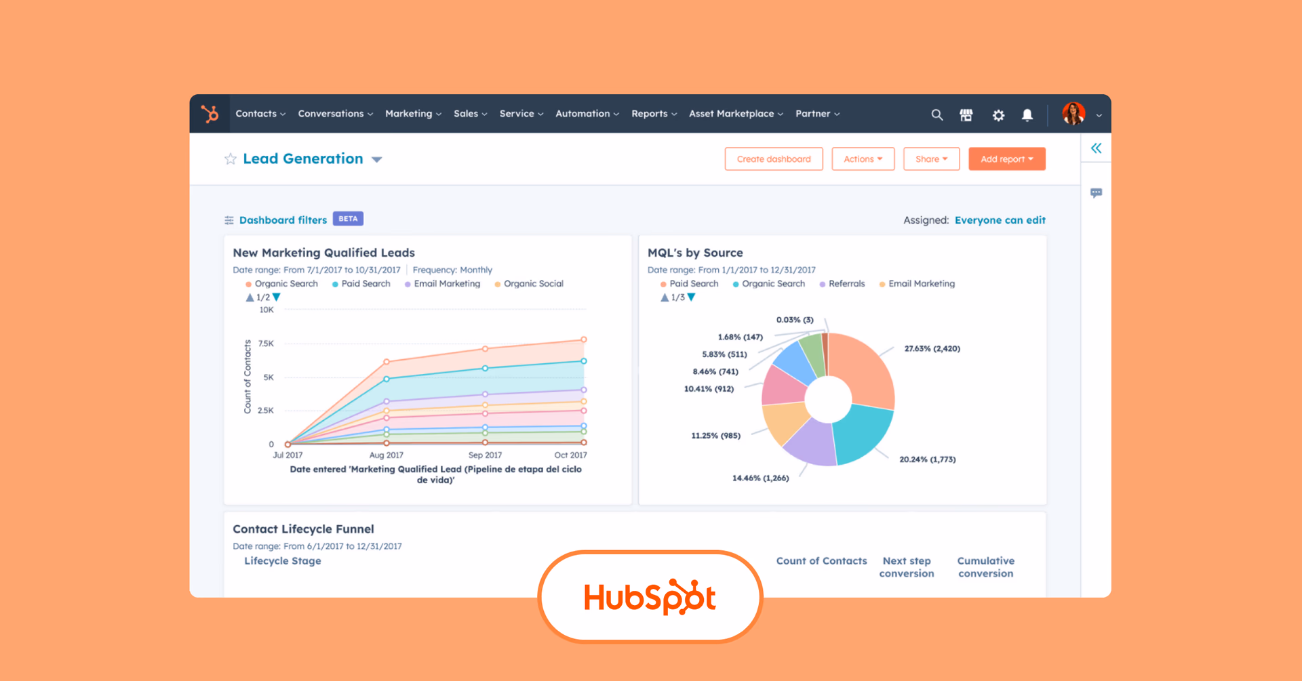
Task: Open settings via the gear icon
Action: [x=998, y=115]
